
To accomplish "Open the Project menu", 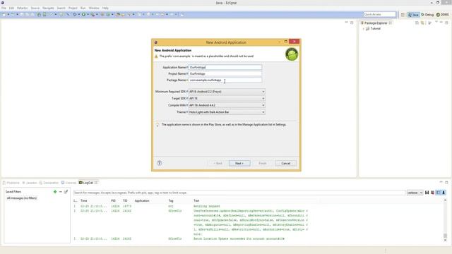I will (x=73, y=8).
